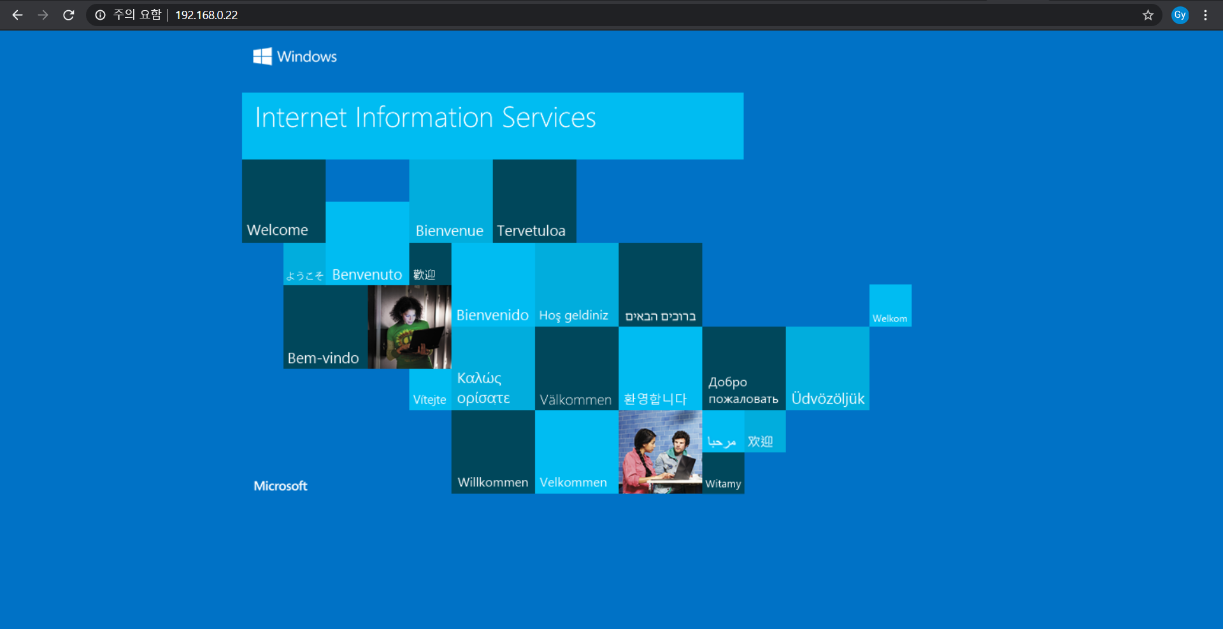This screenshot has height=629, width=1223.
Task: Click the Welkom tile
Action: [890, 306]
